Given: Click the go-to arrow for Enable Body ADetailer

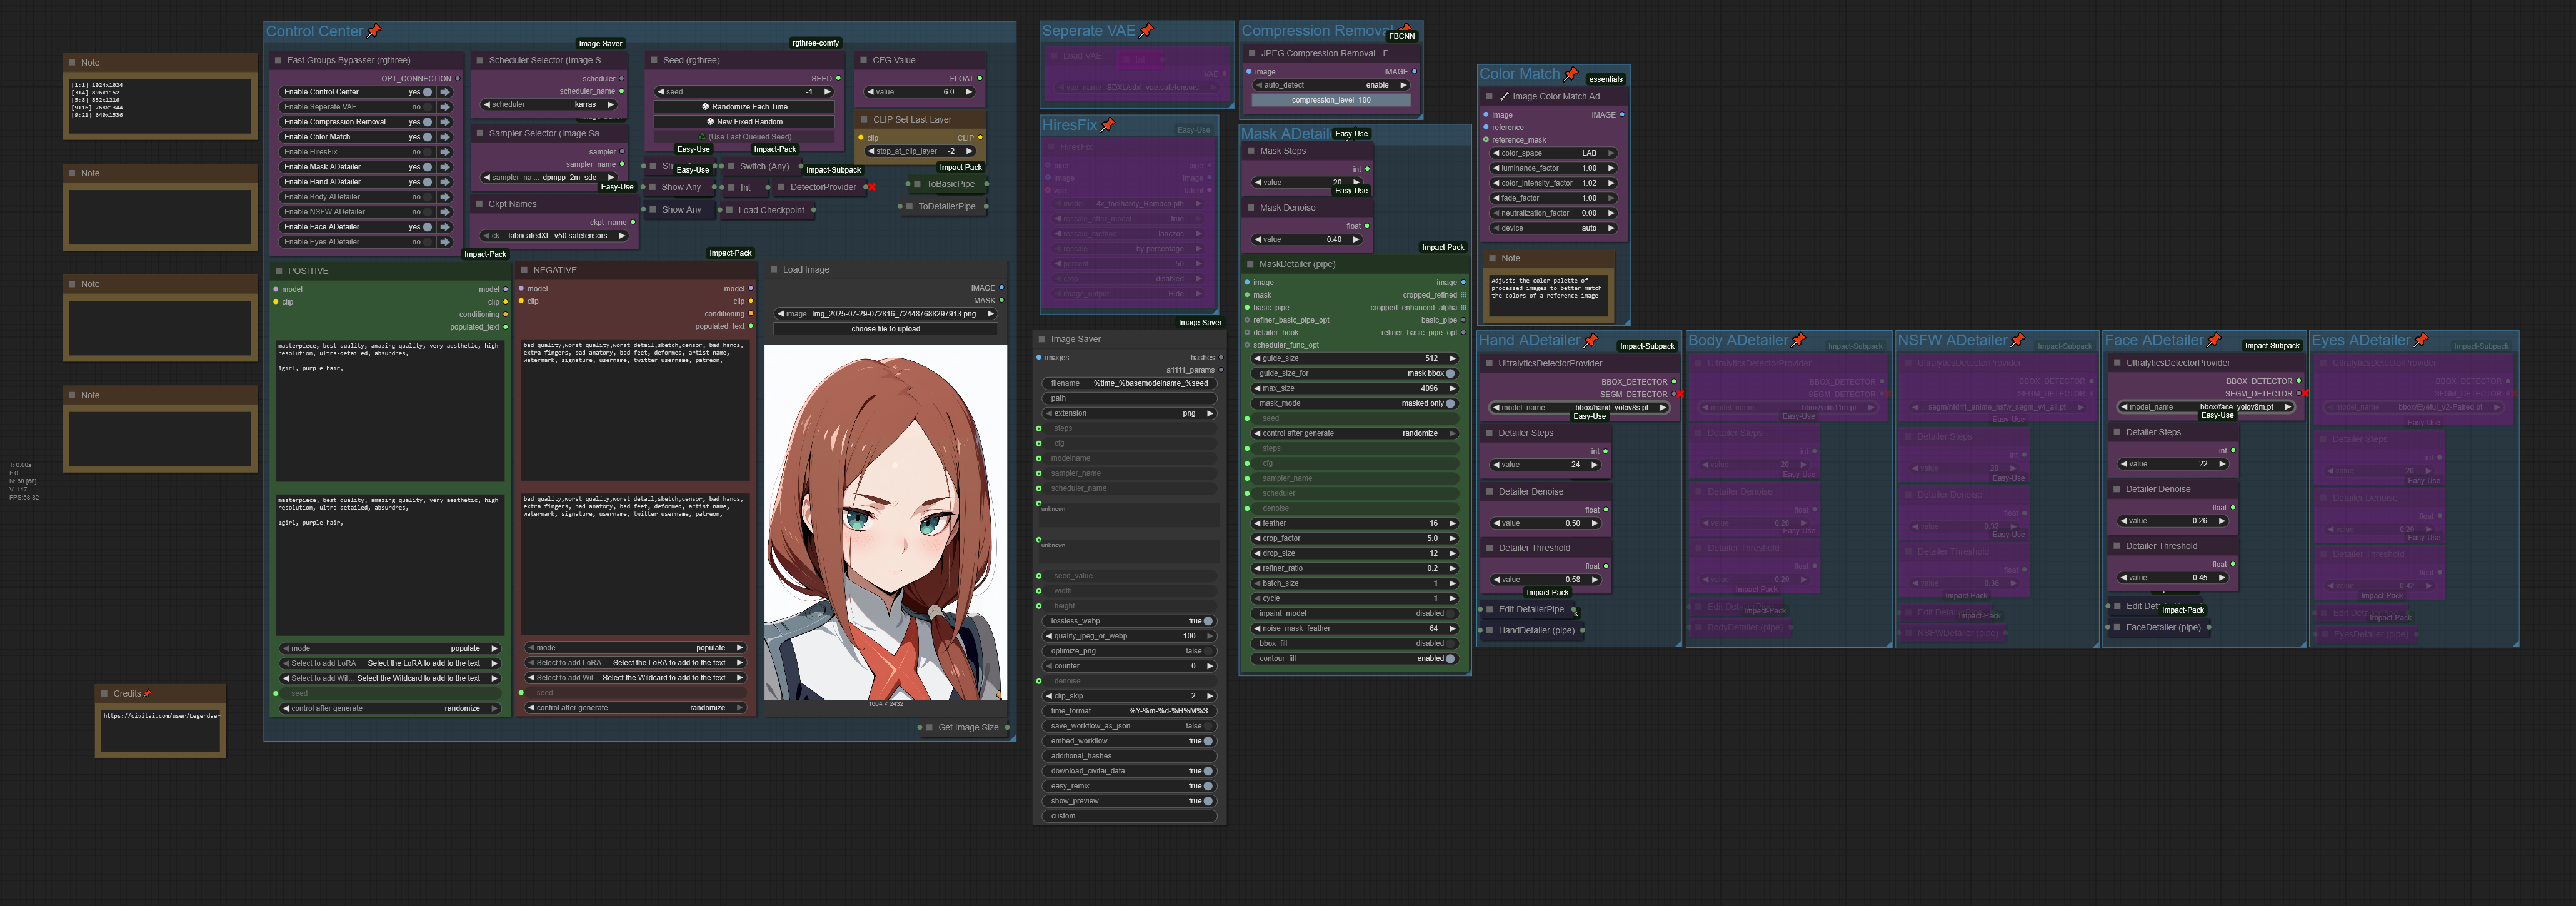Looking at the screenshot, I should (x=445, y=197).
